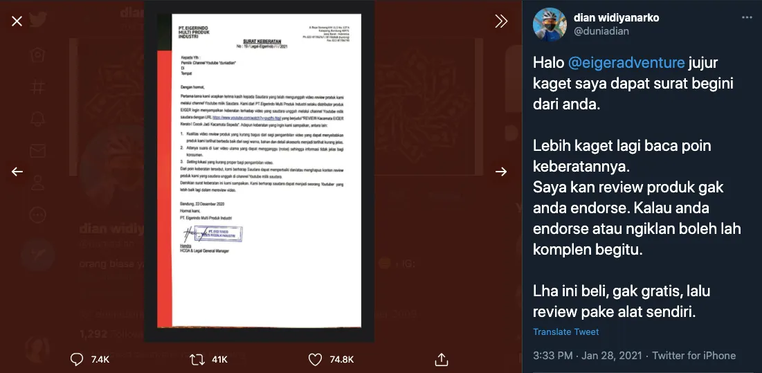Close the image viewer with X icon
The width and height of the screenshot is (762, 373).
[17, 21]
